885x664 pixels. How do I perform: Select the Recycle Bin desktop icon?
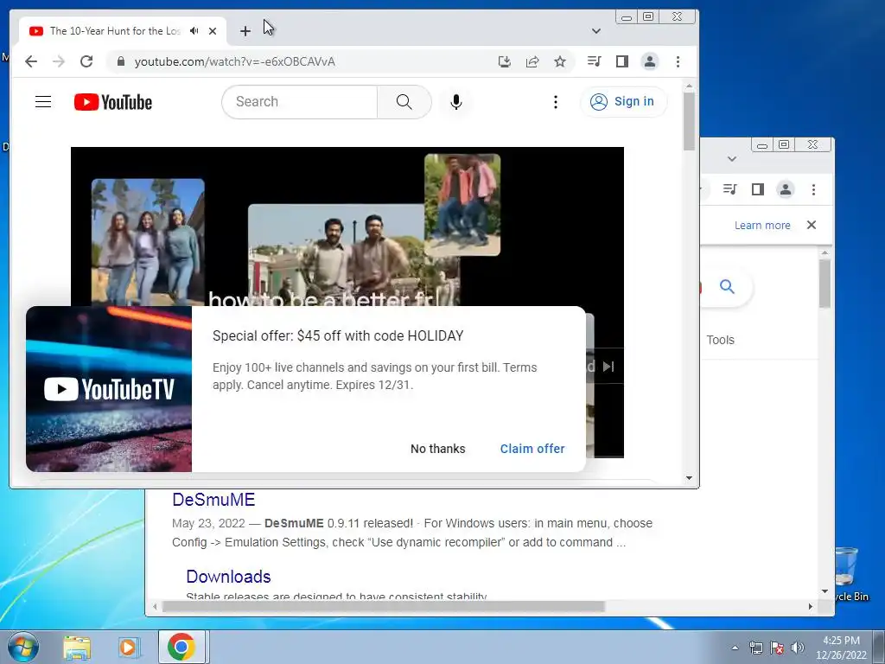849,574
